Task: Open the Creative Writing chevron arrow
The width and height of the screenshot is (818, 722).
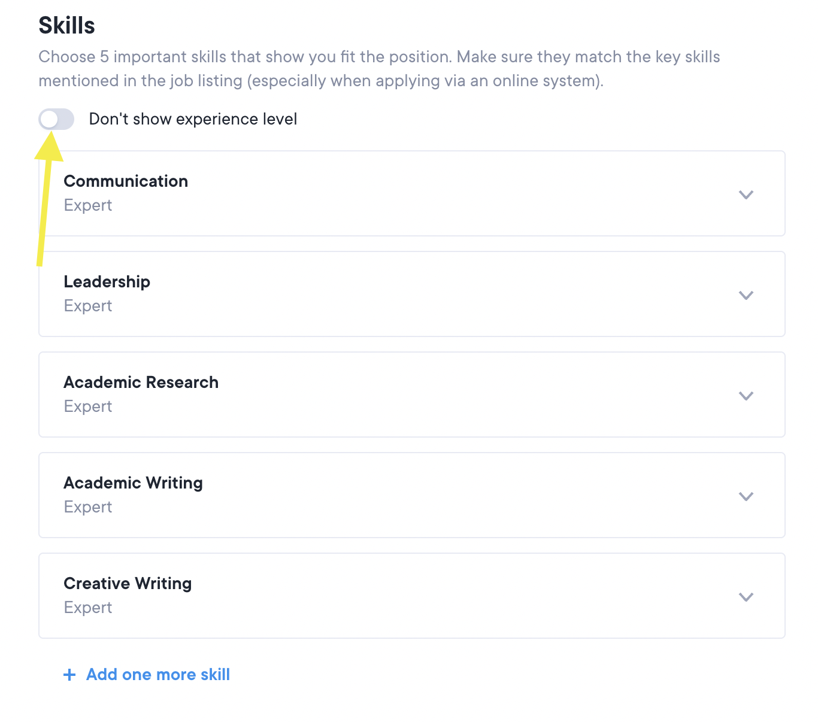Action: 746,597
